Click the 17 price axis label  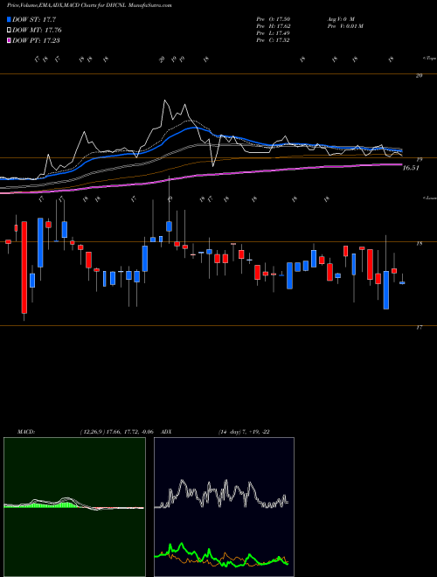pos(420,327)
